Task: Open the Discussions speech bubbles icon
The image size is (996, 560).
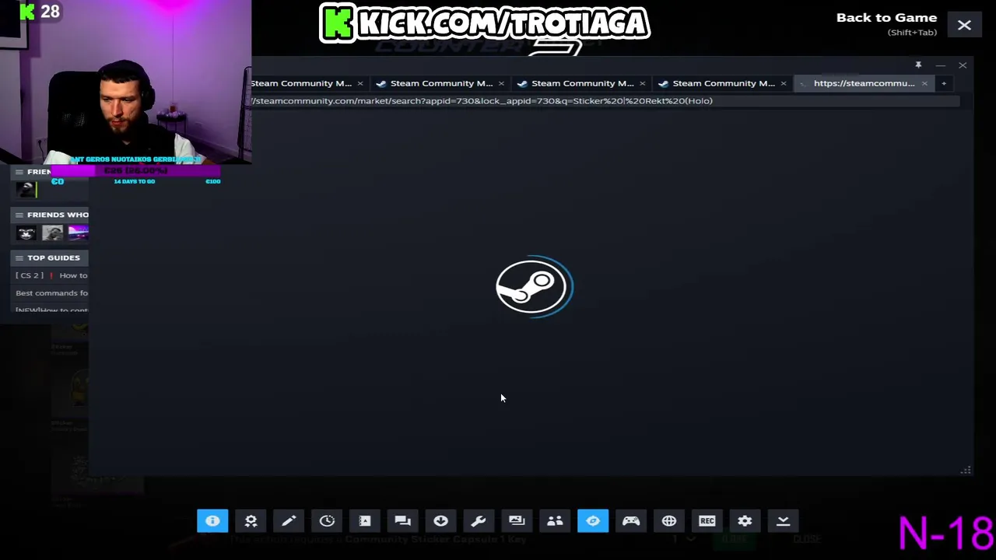Action: tap(402, 521)
